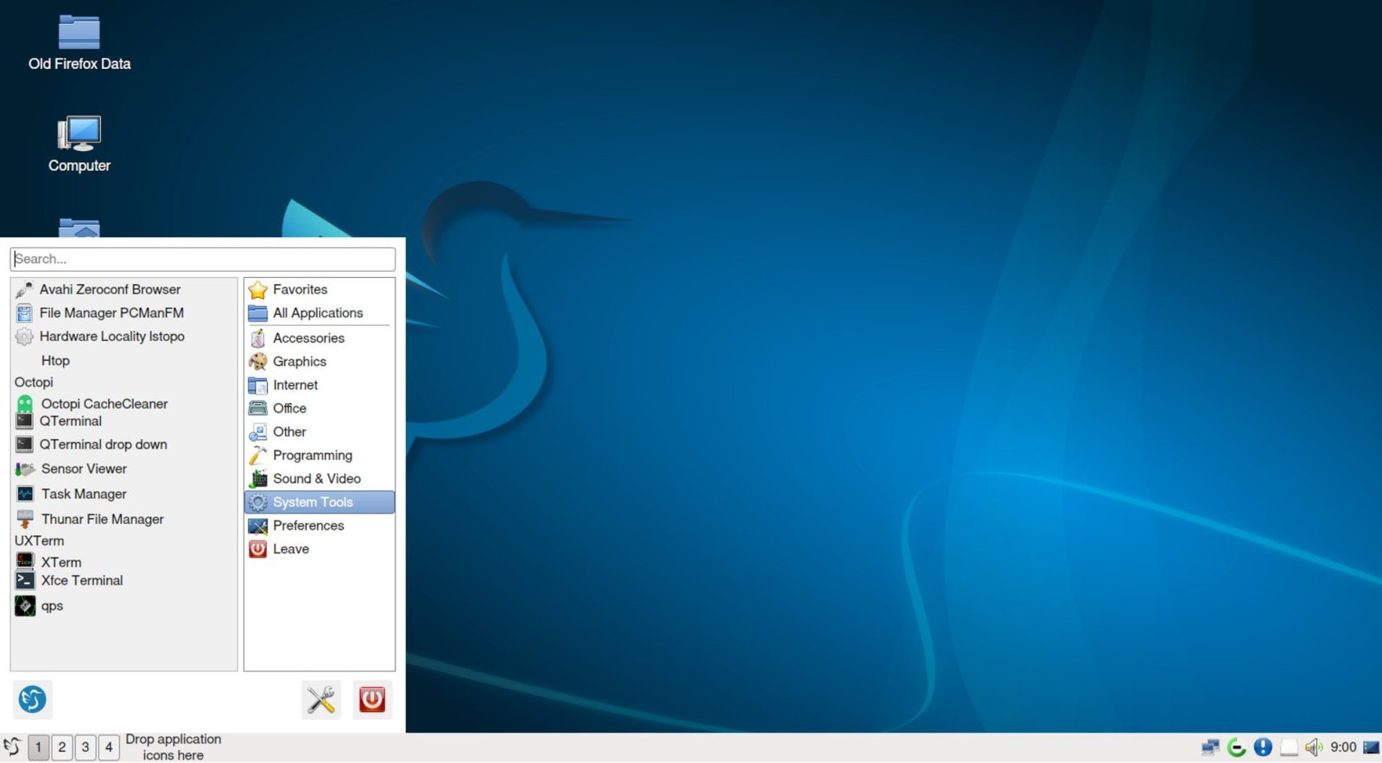The height and width of the screenshot is (763, 1382).
Task: Launch Thunar File Manager
Action: click(102, 519)
